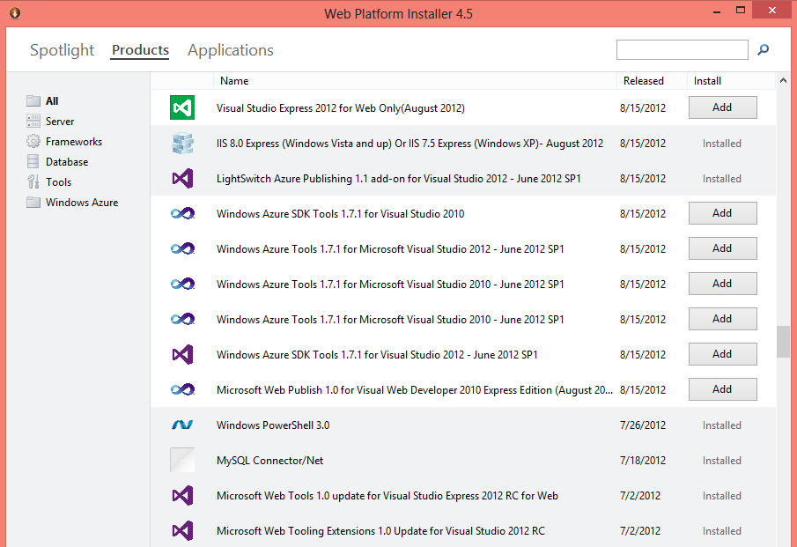This screenshot has height=547, width=797.
Task: Add Windows Azure SDK Tools for VS 2012 SP1
Action: [722, 354]
